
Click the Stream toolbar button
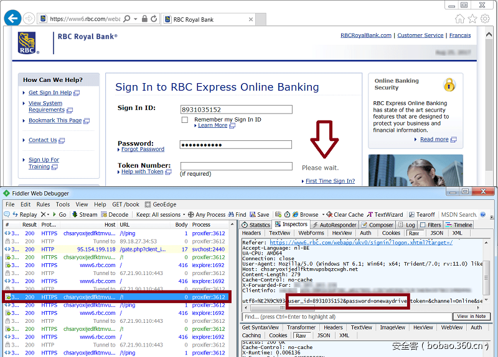click(84, 215)
